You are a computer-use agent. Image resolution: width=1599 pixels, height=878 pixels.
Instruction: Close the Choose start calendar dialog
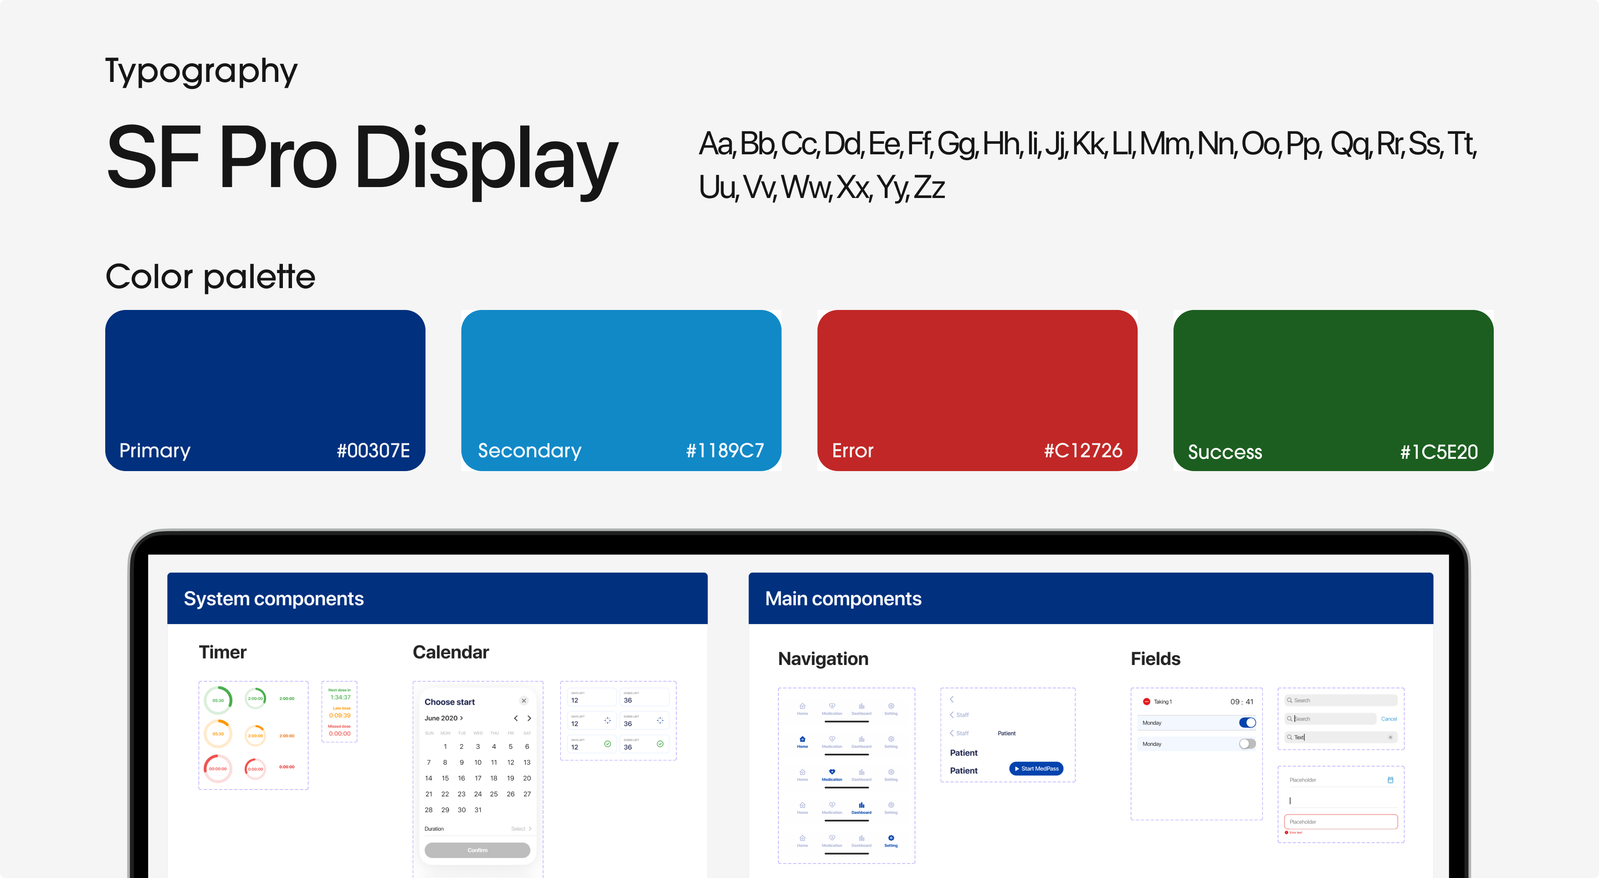point(524,700)
